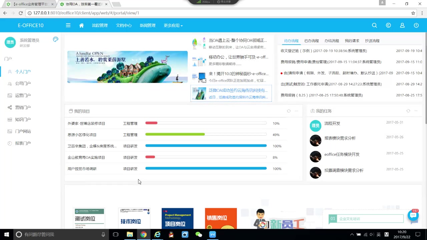Viewport: 427px width, 240px height.
Task: Open the user profile icon in top bar
Action: 402,25
